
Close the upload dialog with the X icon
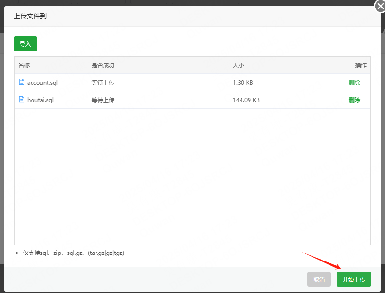(x=379, y=7)
